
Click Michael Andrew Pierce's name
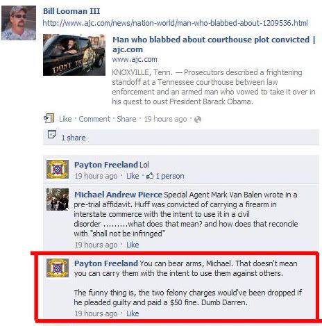(x=118, y=195)
